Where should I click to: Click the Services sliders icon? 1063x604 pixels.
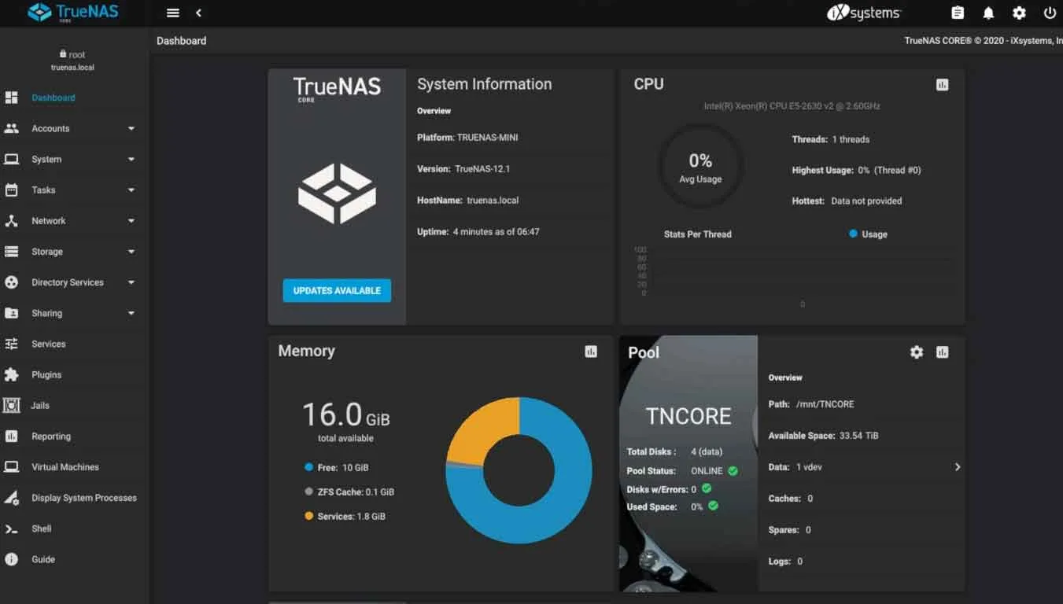pos(11,344)
